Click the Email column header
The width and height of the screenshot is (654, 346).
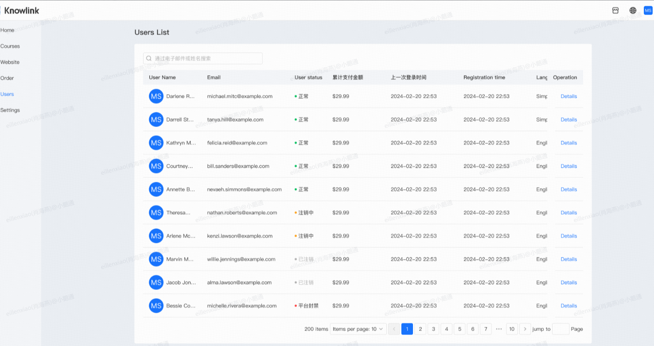click(x=214, y=77)
